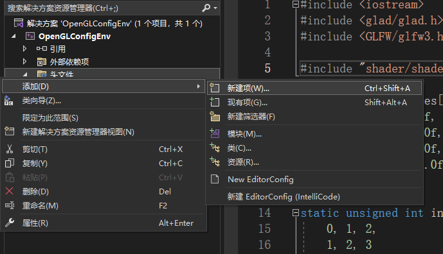443x254 pixels.
Task: Click the 现有项 existing item icon
Action: tap(215, 102)
